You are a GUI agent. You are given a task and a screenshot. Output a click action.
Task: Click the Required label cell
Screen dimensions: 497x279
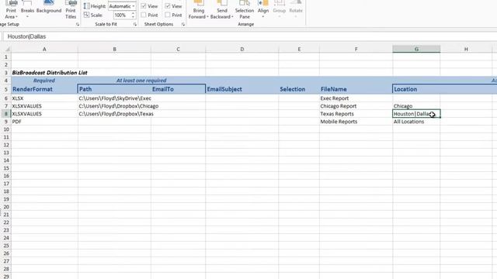(44, 81)
